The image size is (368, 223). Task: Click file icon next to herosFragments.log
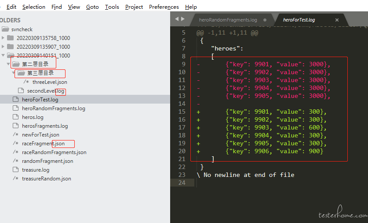pyautogui.click(x=15, y=126)
